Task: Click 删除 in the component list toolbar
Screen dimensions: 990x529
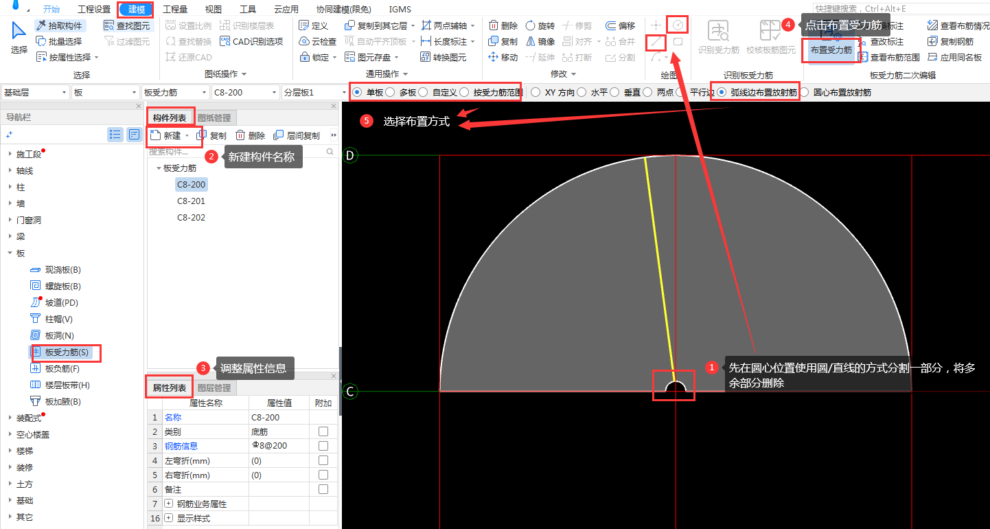Action: (251, 135)
